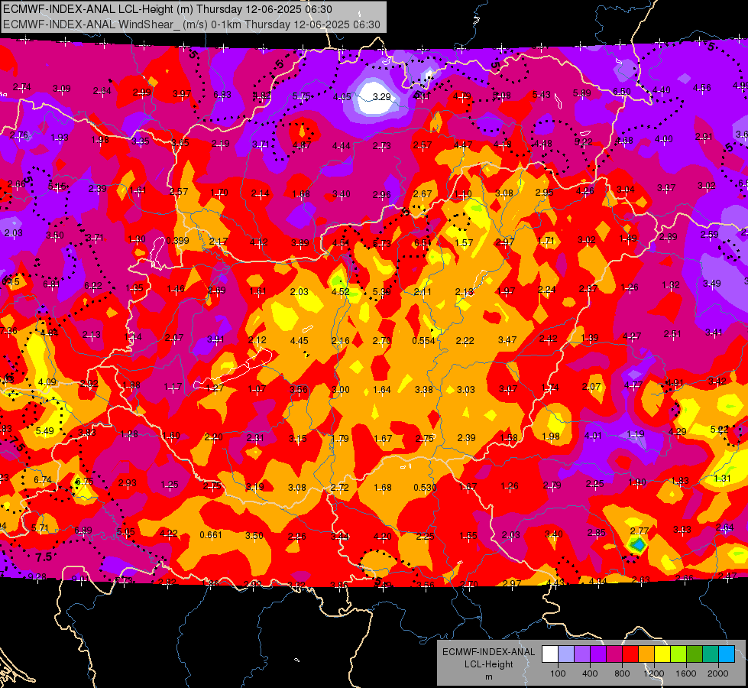Click the wind shear value 3.15
The height and width of the screenshot is (688, 748).
(298, 438)
